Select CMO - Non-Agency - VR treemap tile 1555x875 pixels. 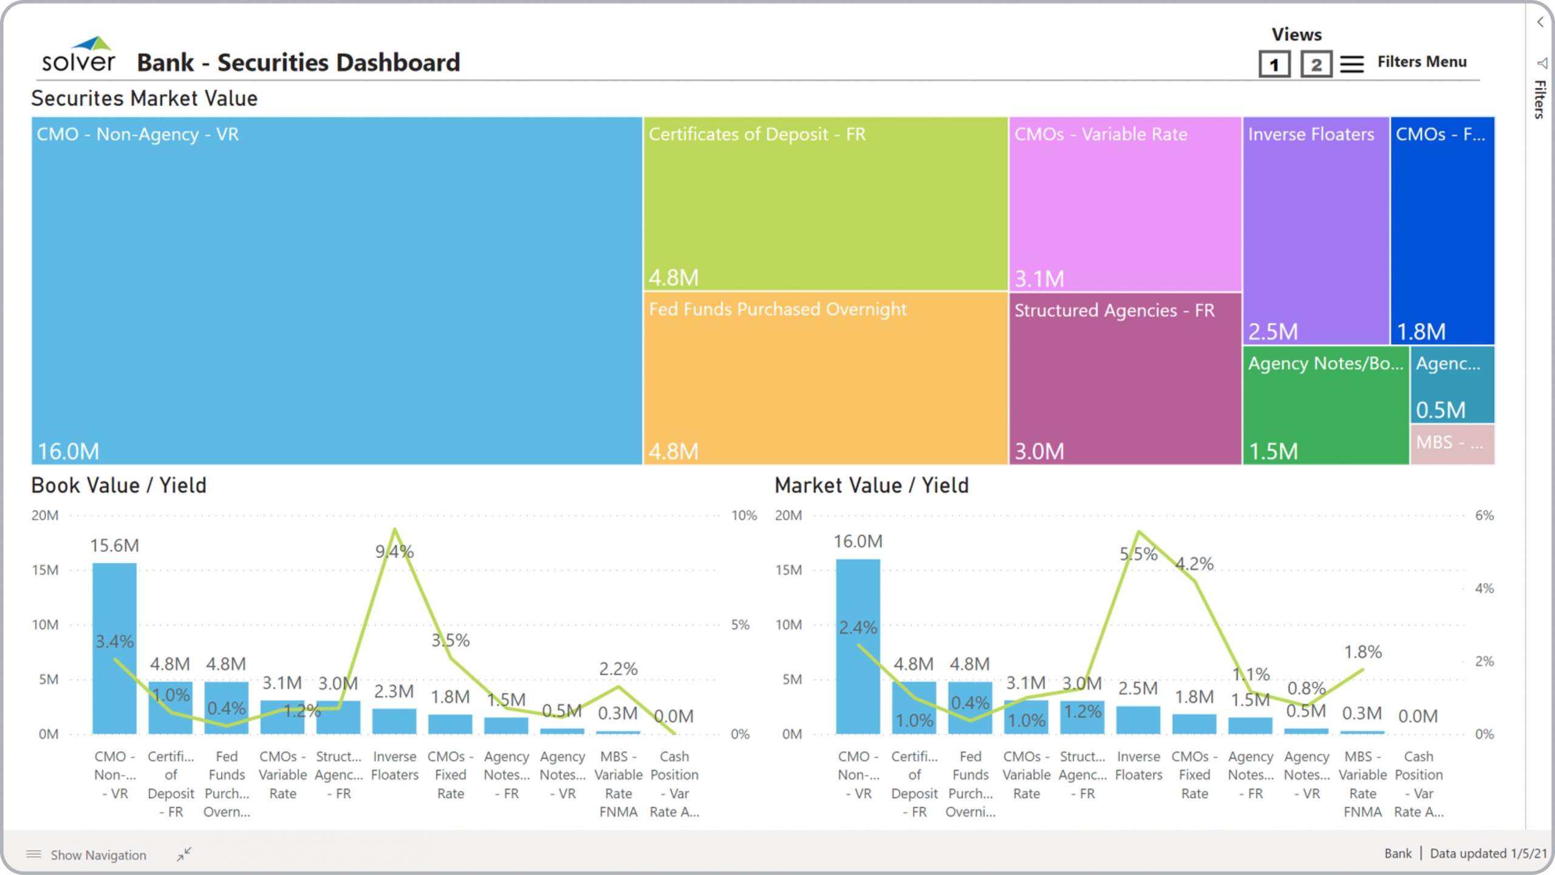tap(337, 291)
